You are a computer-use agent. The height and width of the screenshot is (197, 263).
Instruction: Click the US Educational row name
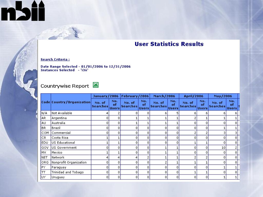(63, 143)
